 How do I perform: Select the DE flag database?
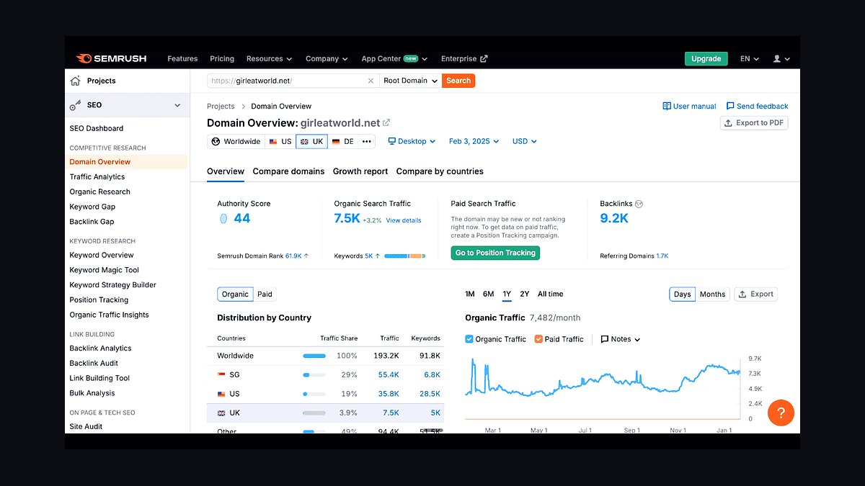point(343,141)
